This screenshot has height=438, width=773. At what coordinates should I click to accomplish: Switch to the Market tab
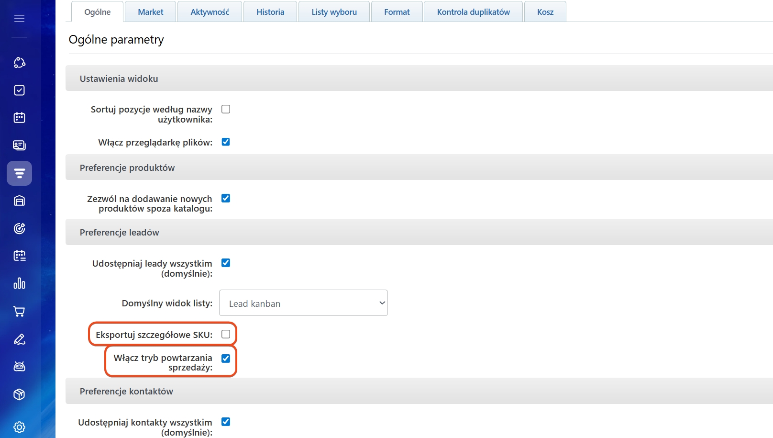pos(150,12)
